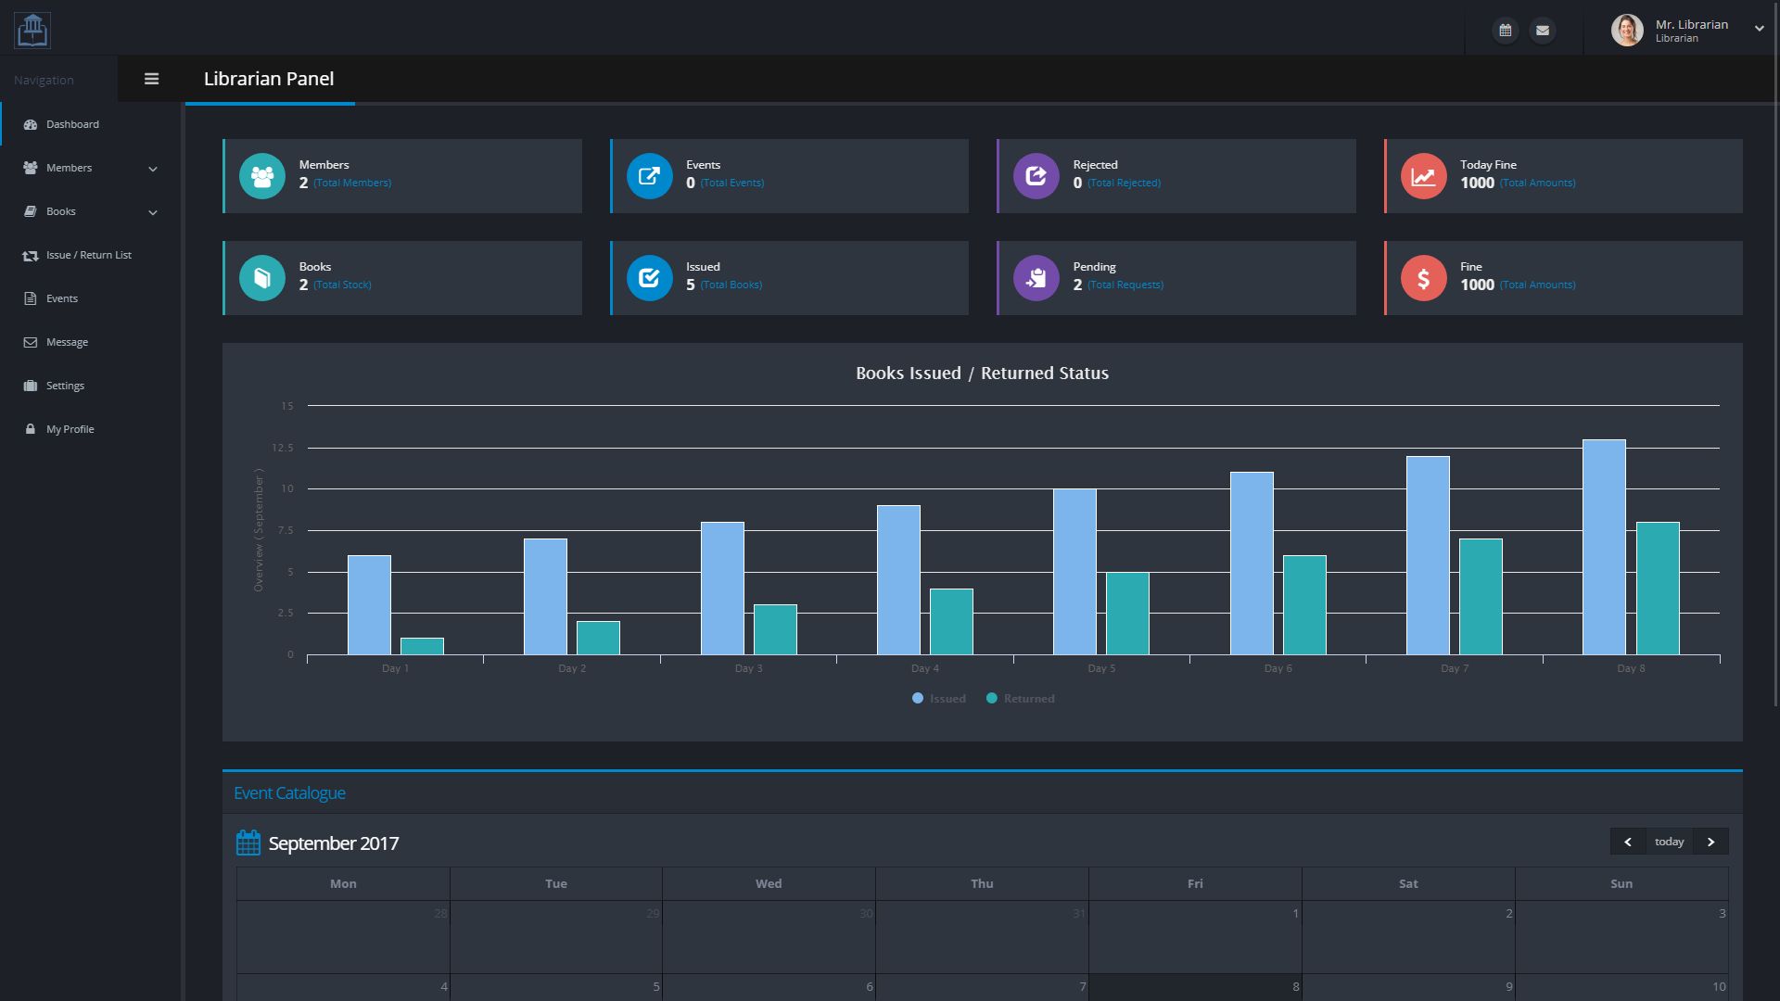The height and width of the screenshot is (1001, 1780).
Task: Click the Today Fine chart icon
Action: click(1423, 176)
